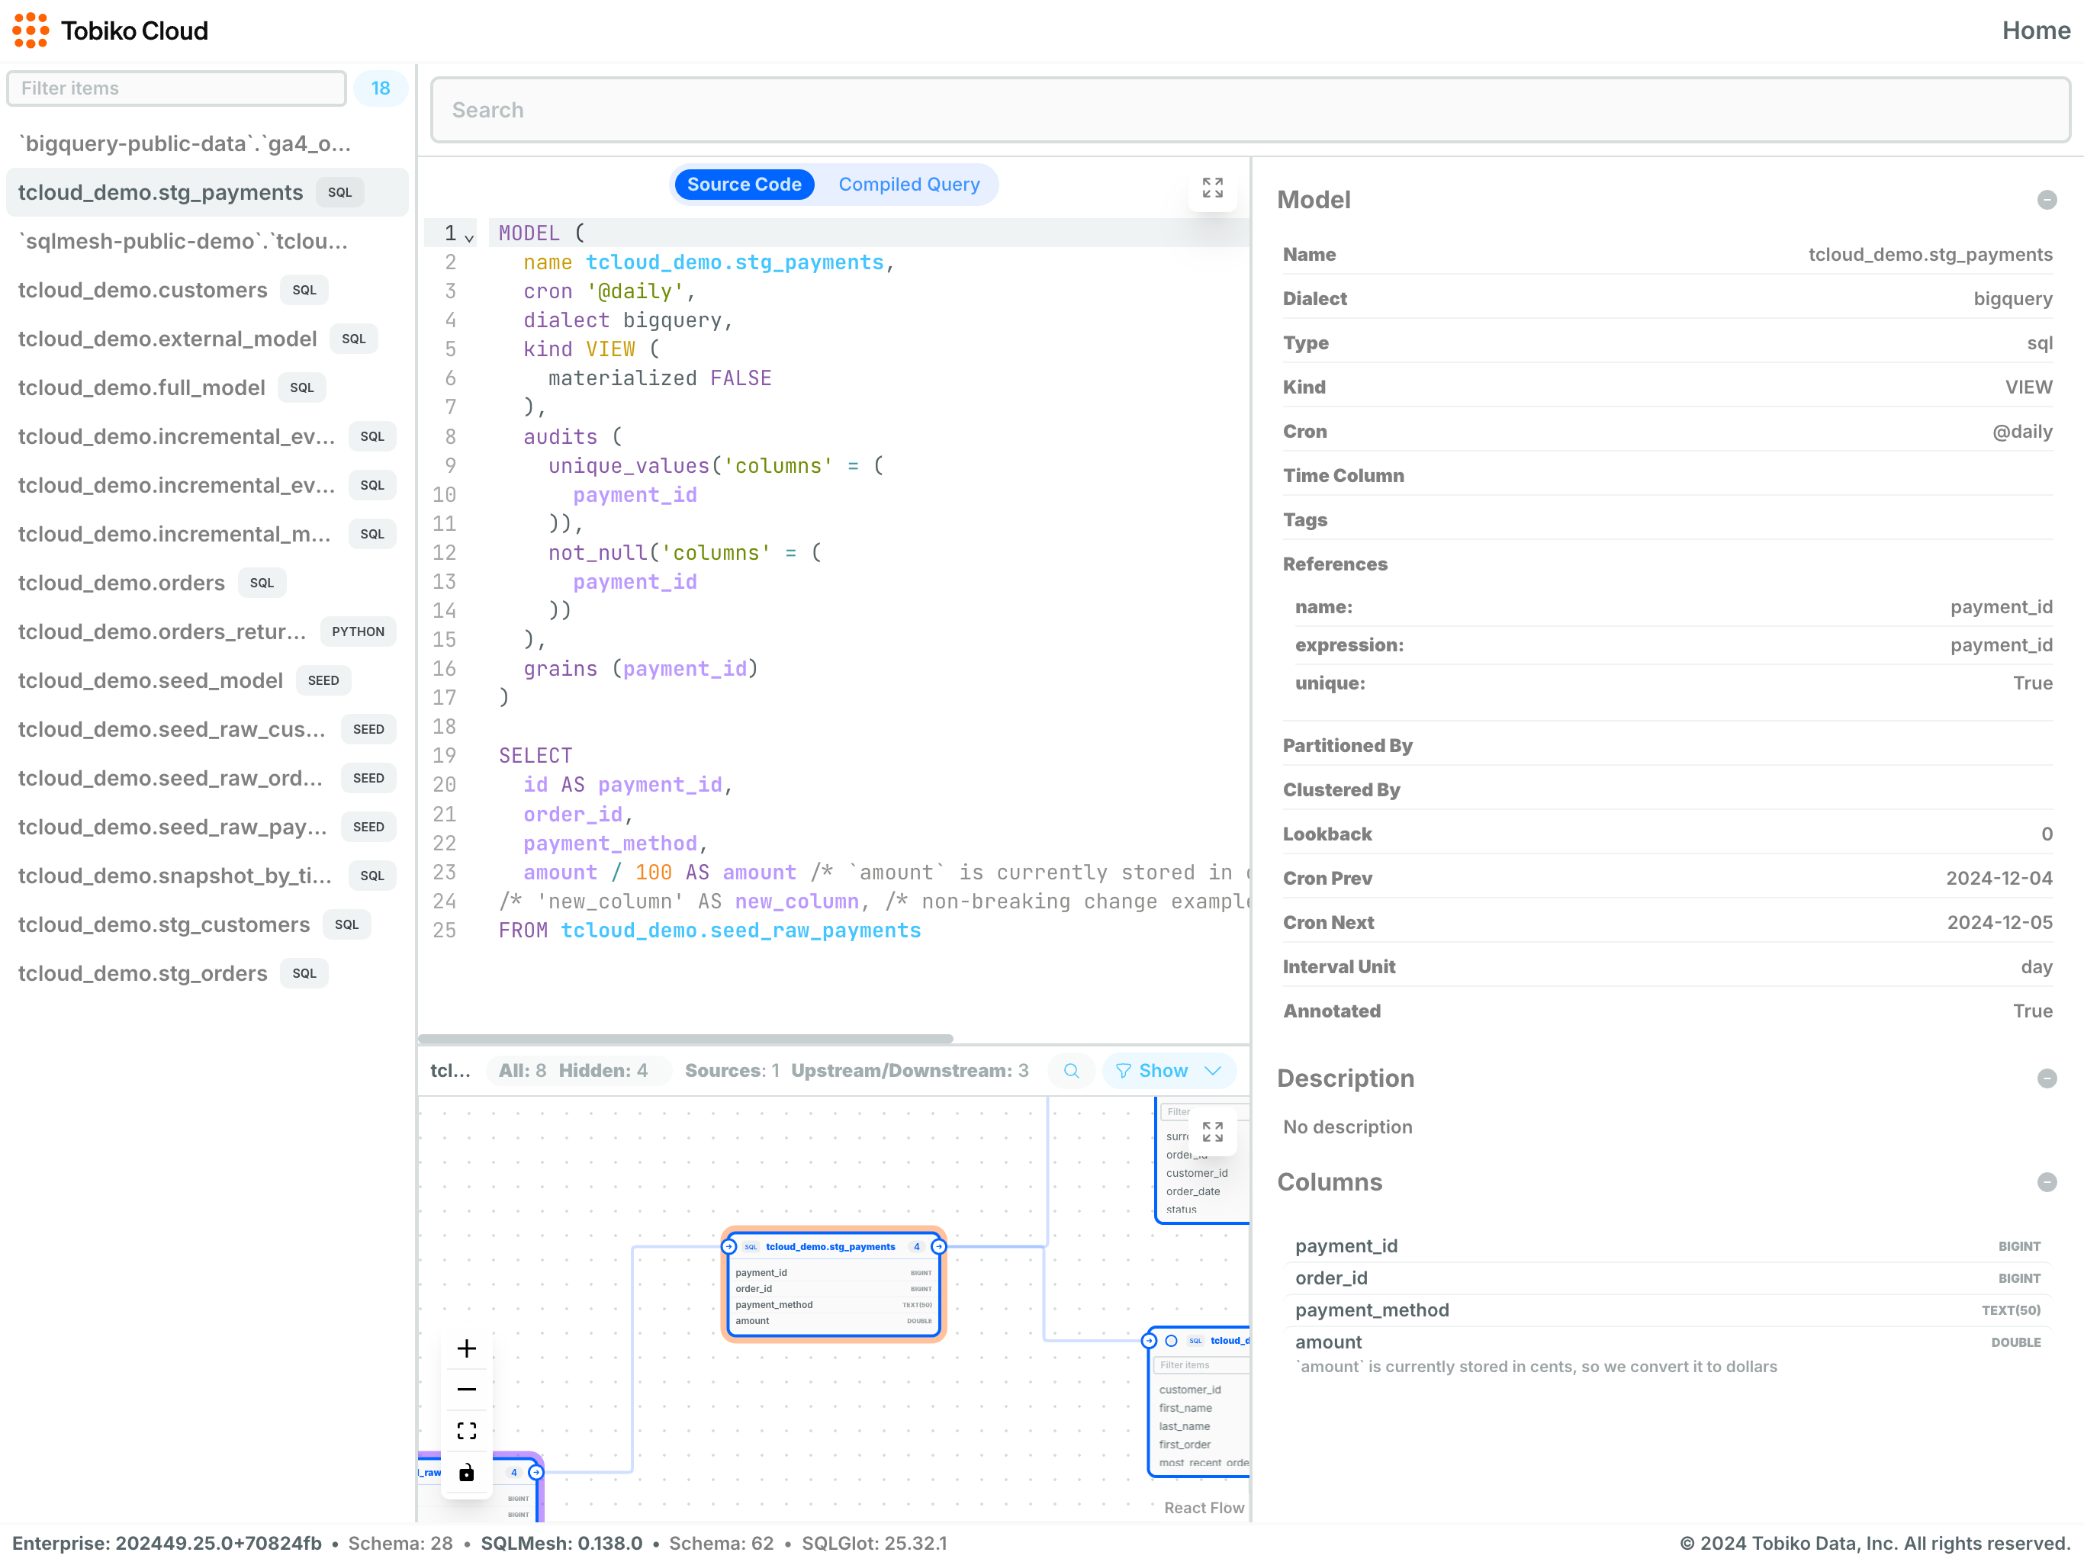Click SQL badge next to stg_customers

point(347,924)
